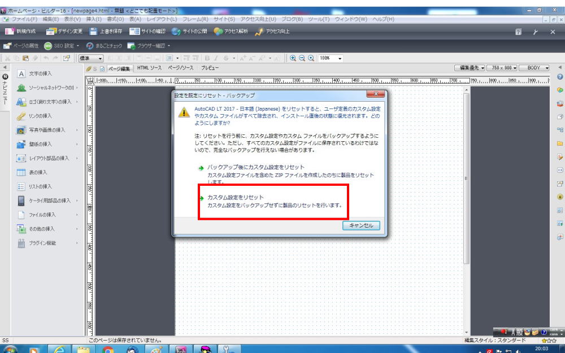Click the 新規作成 toolbar icon
Image resolution: width=565 pixels, height=353 pixels.
[20, 31]
